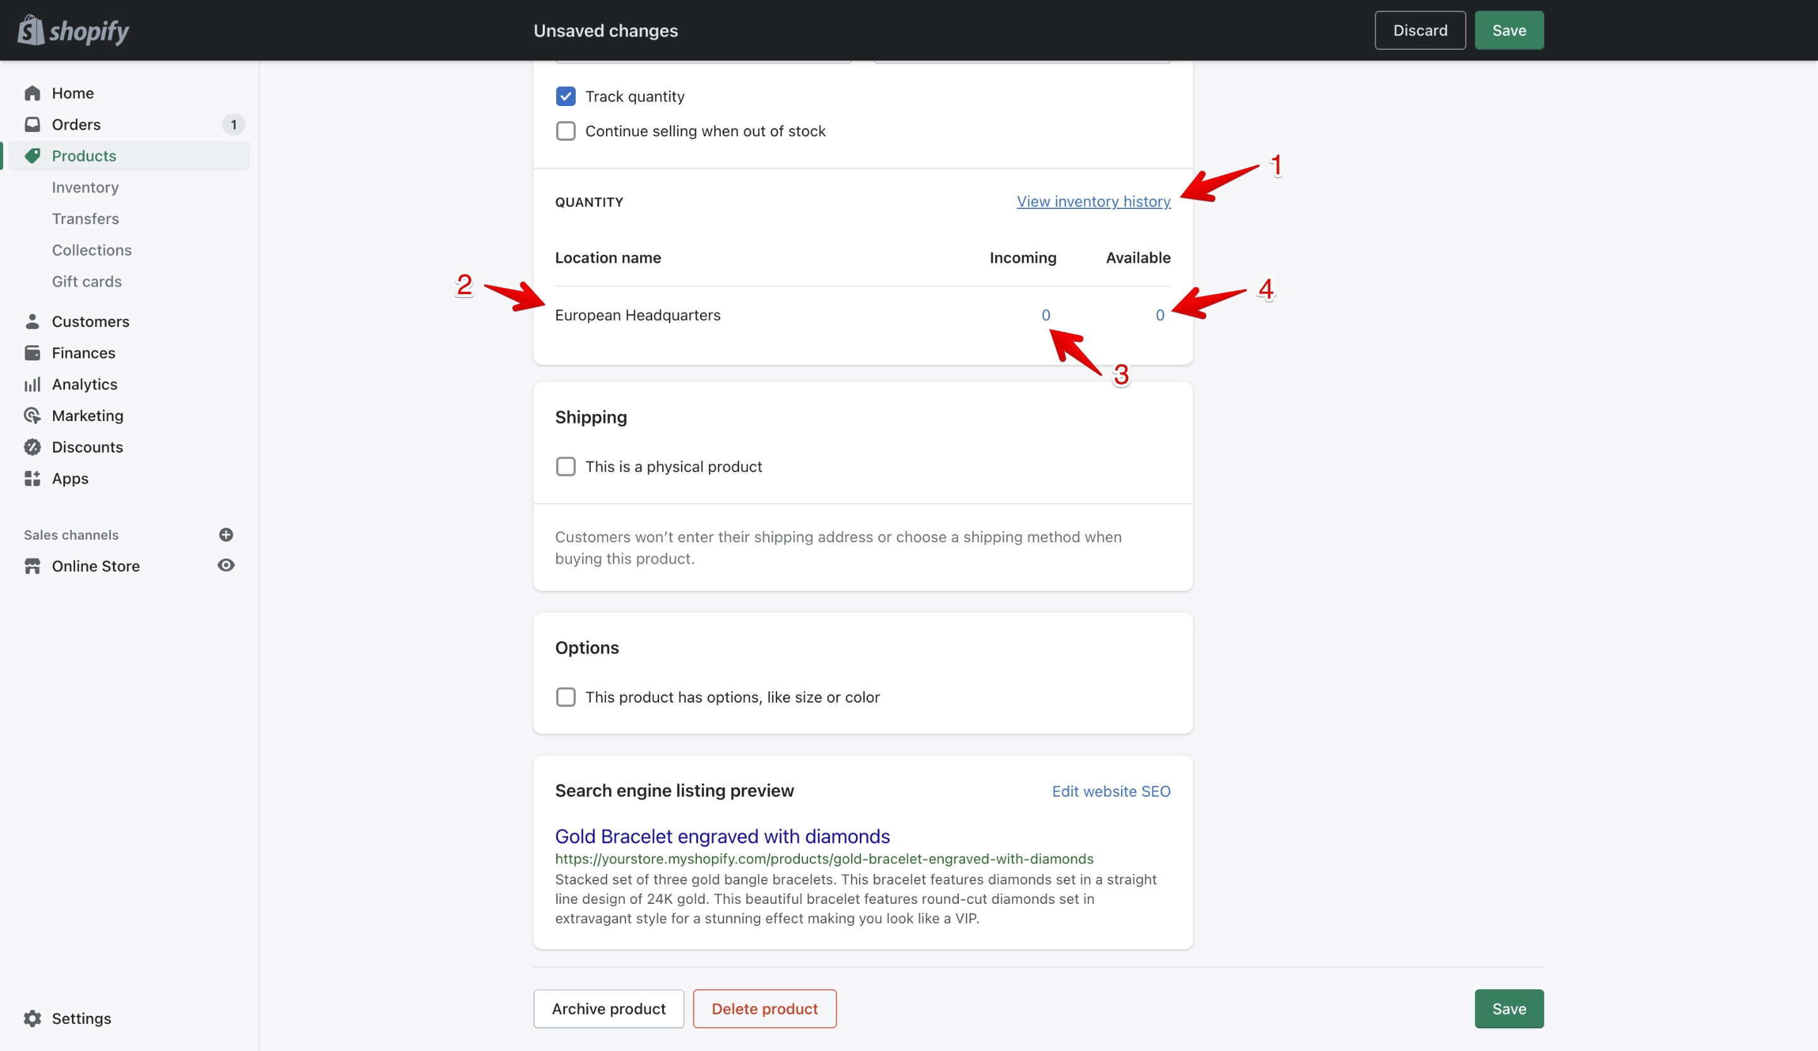The height and width of the screenshot is (1051, 1818).
Task: Open Transfers under Products
Action: [85, 218]
